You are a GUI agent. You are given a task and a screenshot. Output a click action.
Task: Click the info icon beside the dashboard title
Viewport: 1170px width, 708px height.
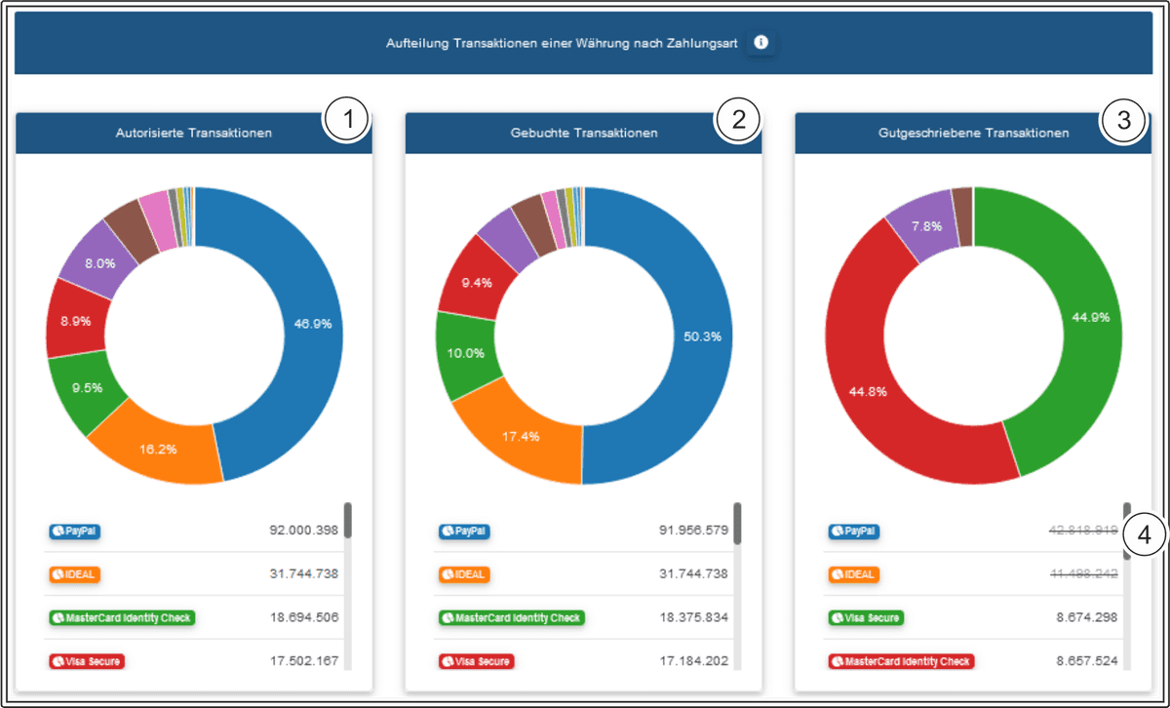[761, 43]
